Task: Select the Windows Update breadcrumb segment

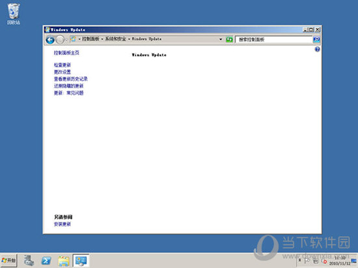Action: tap(146, 39)
